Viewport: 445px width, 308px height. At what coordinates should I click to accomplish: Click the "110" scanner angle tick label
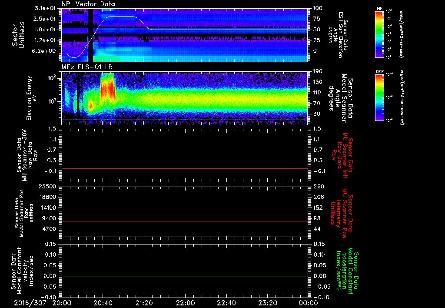(318, 93)
